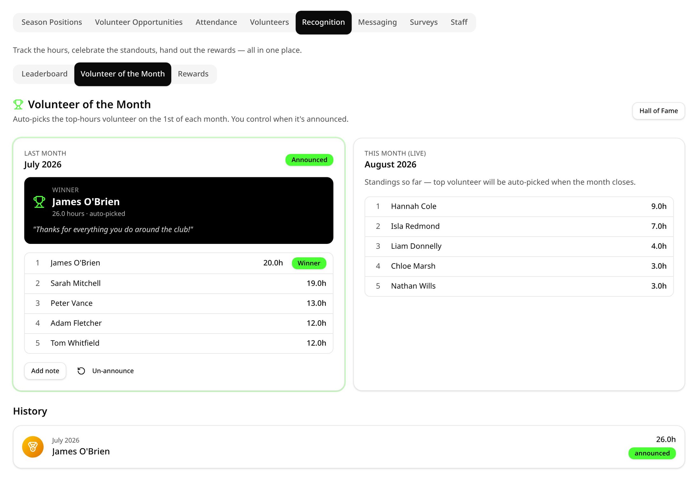Click Isla Redmond's 7.0h value

659,226
